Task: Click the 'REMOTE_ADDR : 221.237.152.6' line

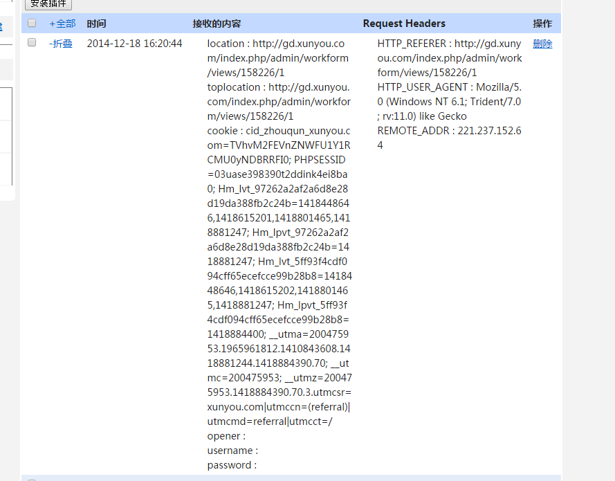Action: 449,131
